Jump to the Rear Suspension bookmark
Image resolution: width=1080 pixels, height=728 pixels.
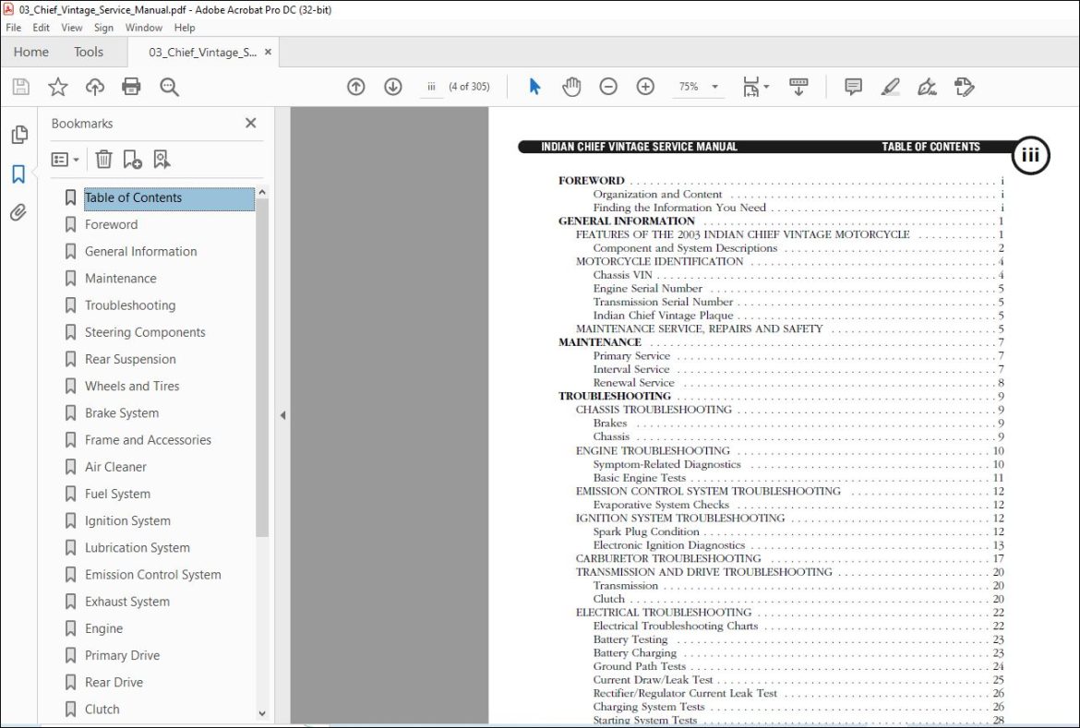coord(130,359)
